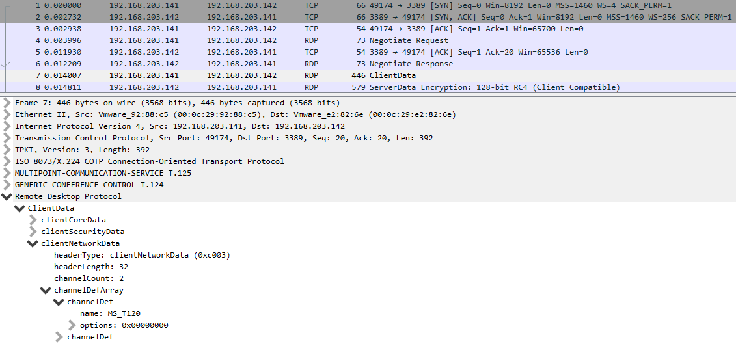Expand Transmission Control Protocol section
736x346 pixels.
[7, 139]
